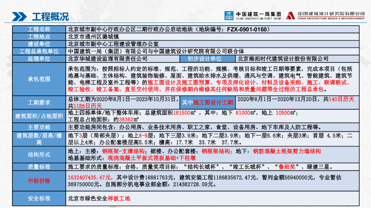Click the red 中国建筑设计研究院 logo icon
The height and width of the screenshot is (208, 371).
click(x=291, y=16)
